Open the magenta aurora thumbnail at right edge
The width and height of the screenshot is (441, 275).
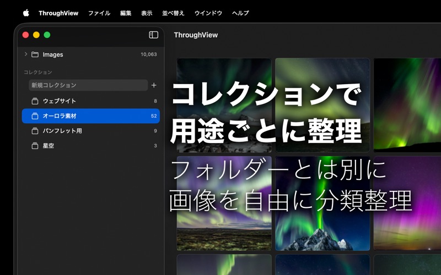[407, 204]
